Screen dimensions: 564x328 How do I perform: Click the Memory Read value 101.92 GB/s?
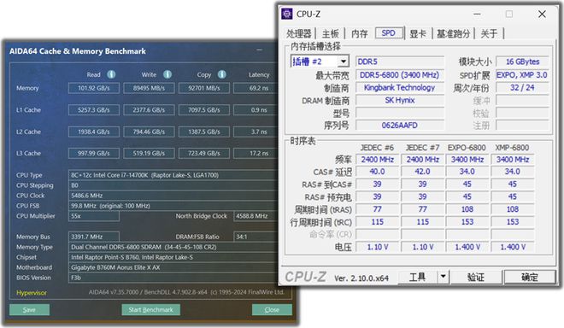(x=94, y=88)
